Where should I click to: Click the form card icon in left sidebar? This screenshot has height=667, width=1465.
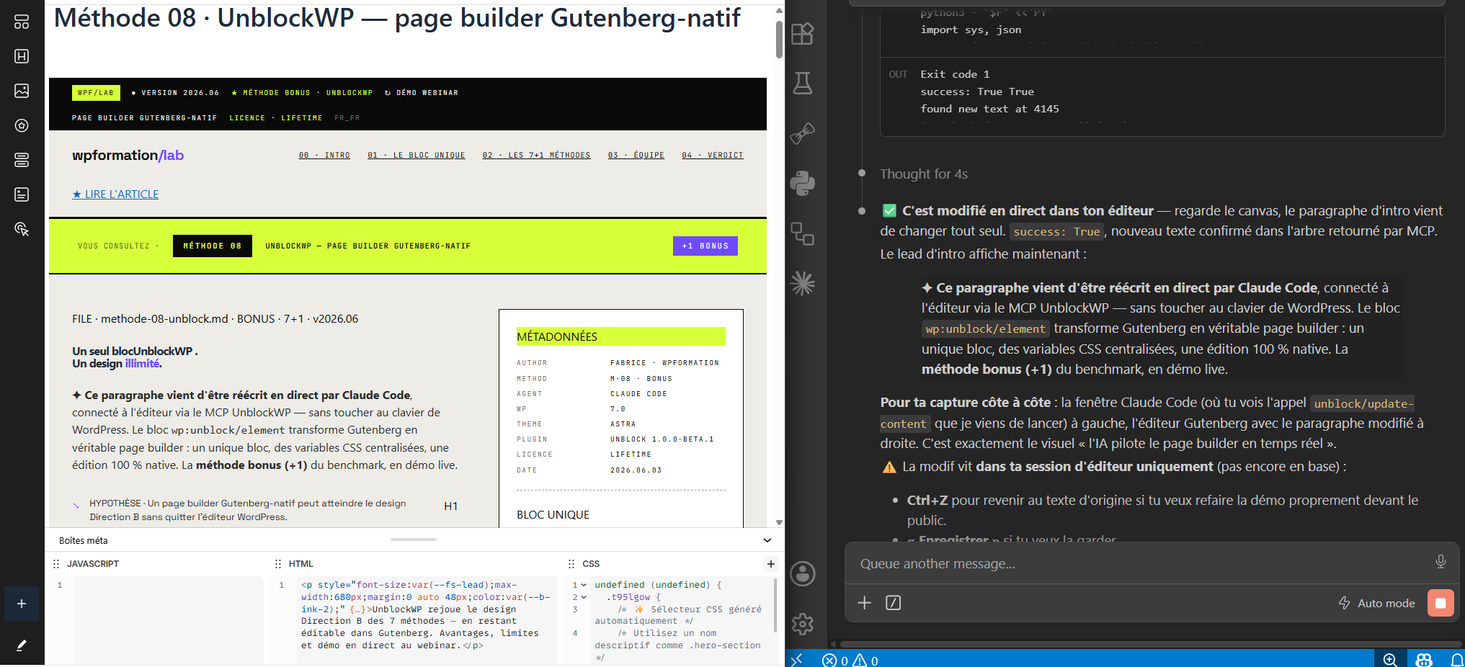22,194
